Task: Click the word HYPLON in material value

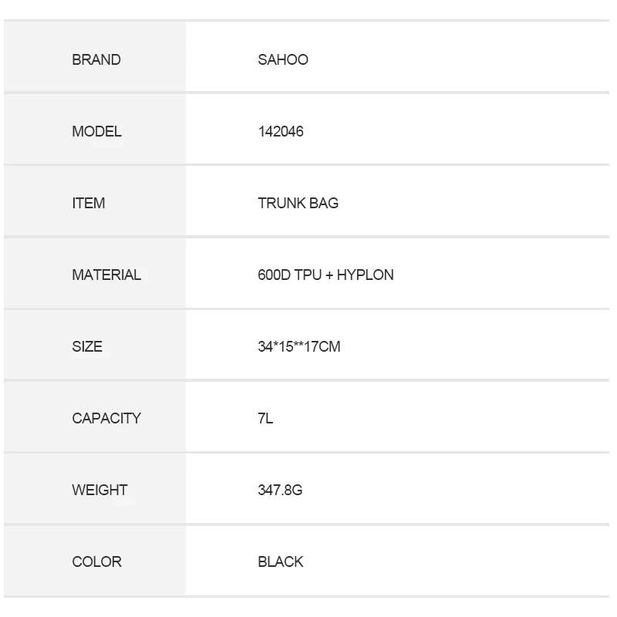Action: [365, 275]
